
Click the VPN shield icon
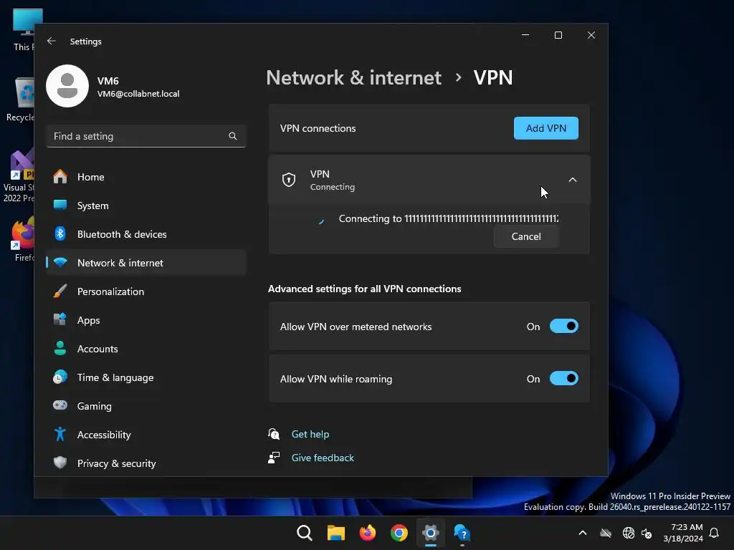289,180
